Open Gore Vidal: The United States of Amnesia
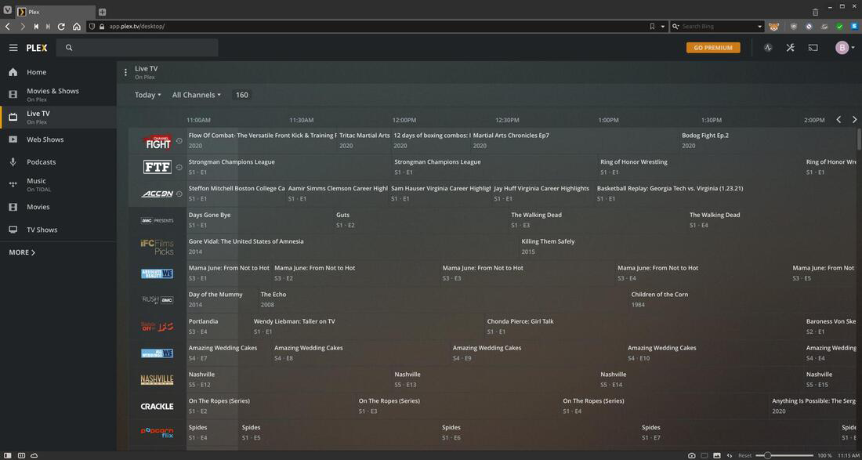Image resolution: width=862 pixels, height=460 pixels. 353,247
